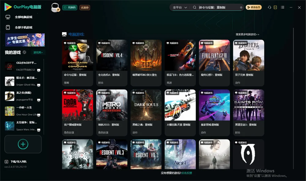Open the astronaut user avatar
Image resolution: width=306 pixels, height=181 pixels.
[55, 7]
